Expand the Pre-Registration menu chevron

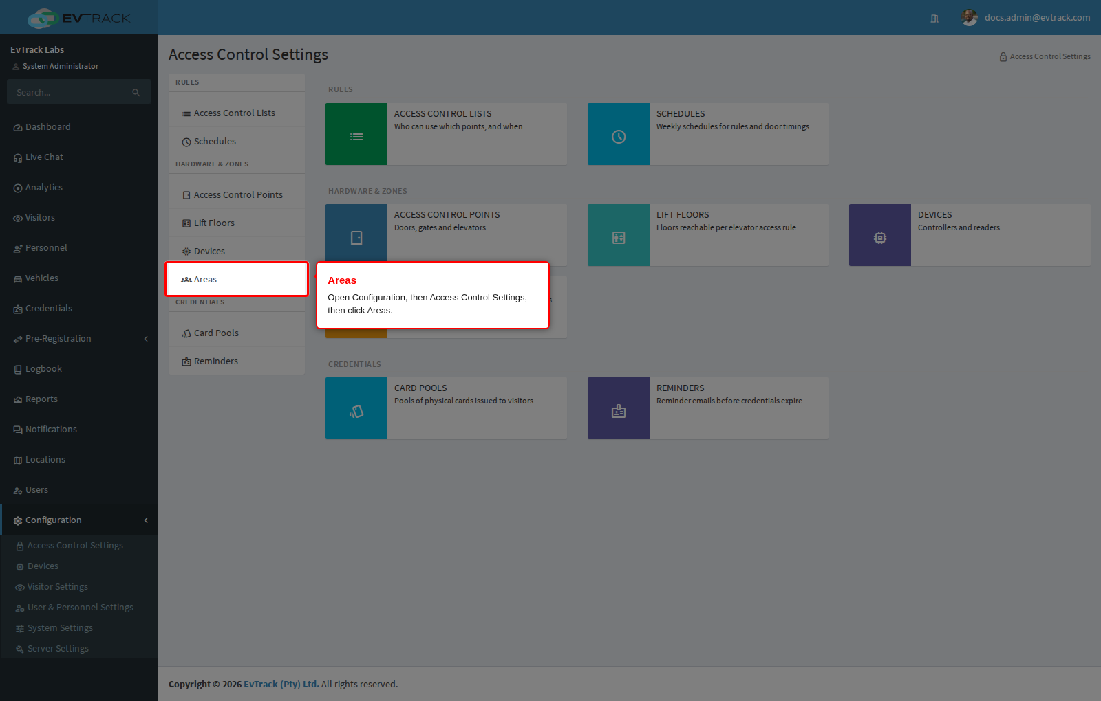click(x=146, y=339)
